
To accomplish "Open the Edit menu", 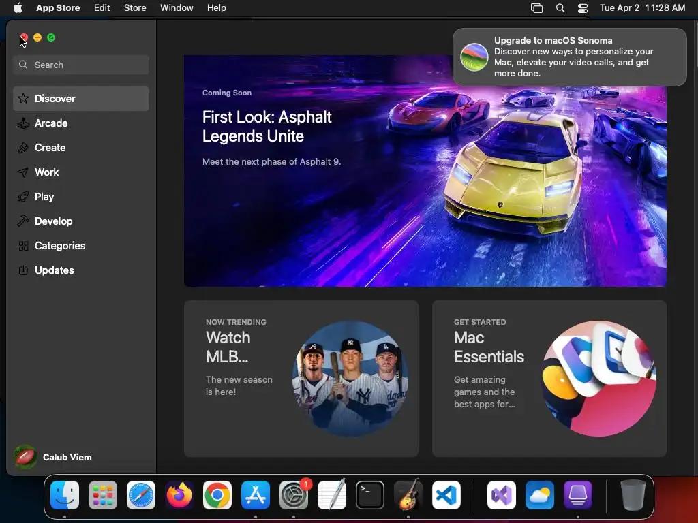I will point(102,8).
